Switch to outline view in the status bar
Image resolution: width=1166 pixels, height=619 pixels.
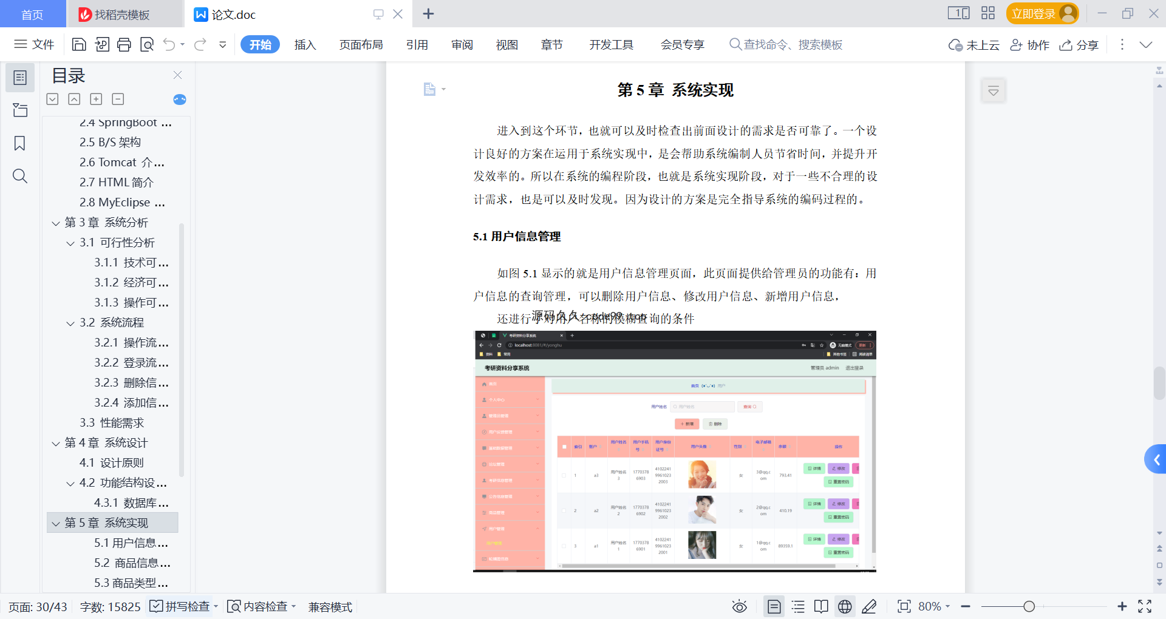tap(798, 606)
